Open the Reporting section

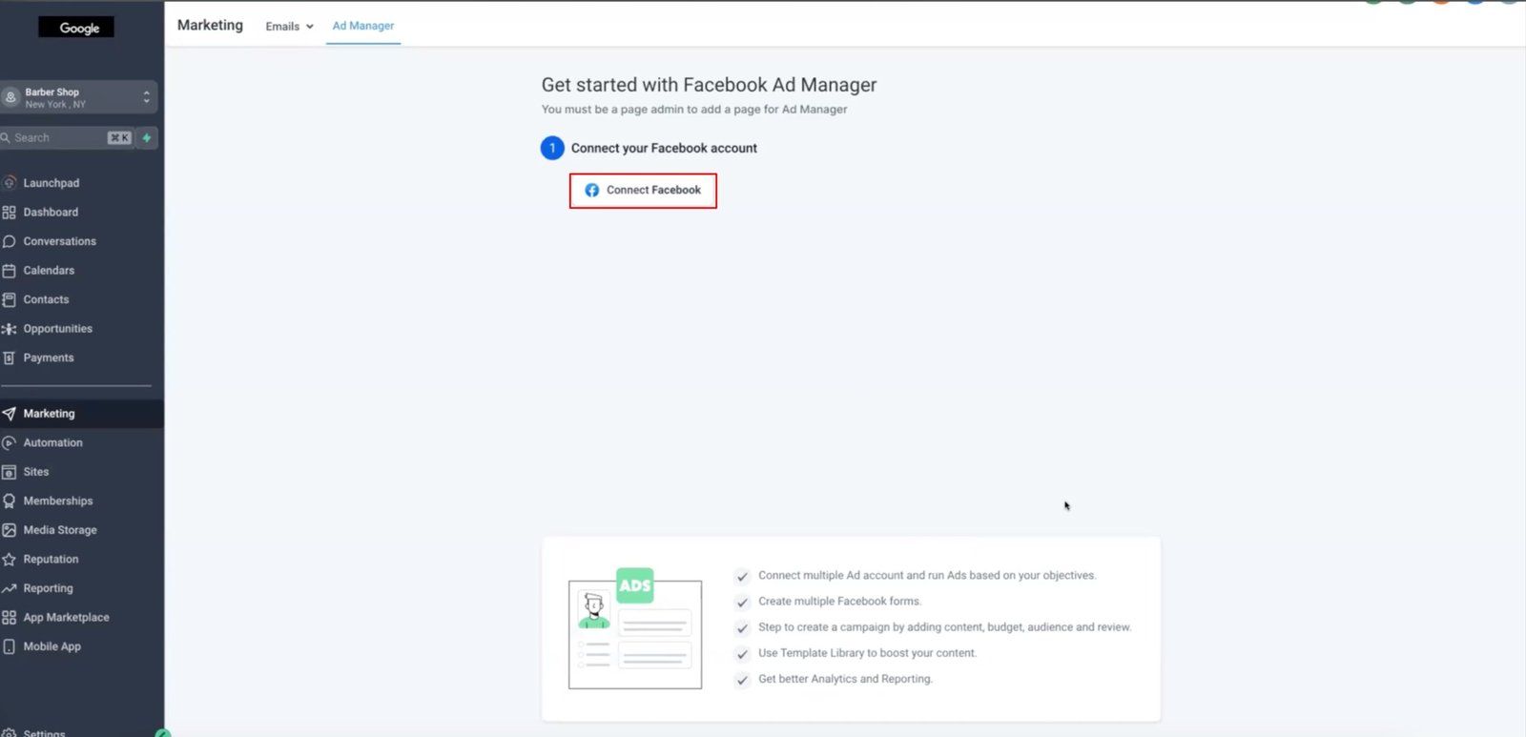[48, 589]
